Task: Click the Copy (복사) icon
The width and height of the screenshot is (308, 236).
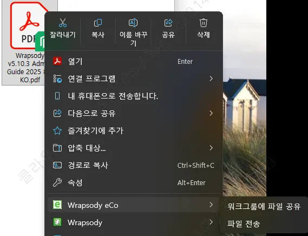Action: coord(98,23)
